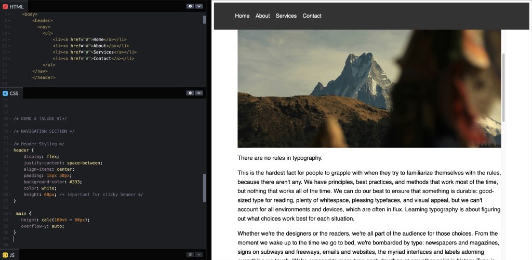Image resolution: width=532 pixels, height=260 pixels.
Task: Expand the JS editor dropdown chevron
Action: click(199, 255)
